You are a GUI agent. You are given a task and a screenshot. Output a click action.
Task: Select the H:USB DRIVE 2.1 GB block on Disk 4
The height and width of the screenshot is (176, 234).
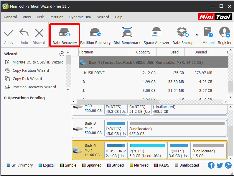116,150
